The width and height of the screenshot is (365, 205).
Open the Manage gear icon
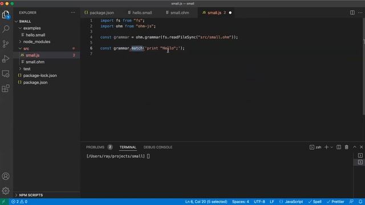coord(6,191)
